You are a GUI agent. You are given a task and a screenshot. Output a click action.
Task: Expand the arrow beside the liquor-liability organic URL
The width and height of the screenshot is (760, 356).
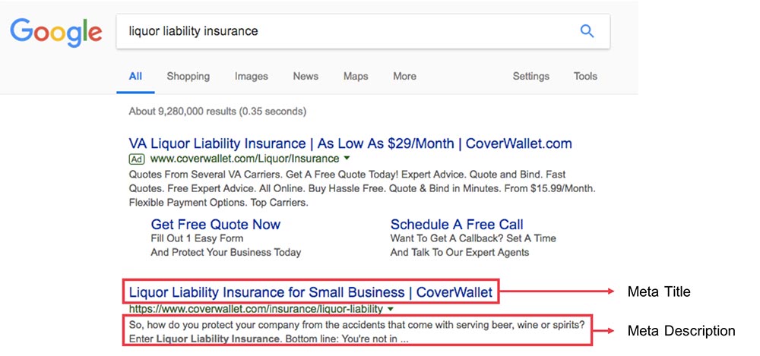coord(391,308)
